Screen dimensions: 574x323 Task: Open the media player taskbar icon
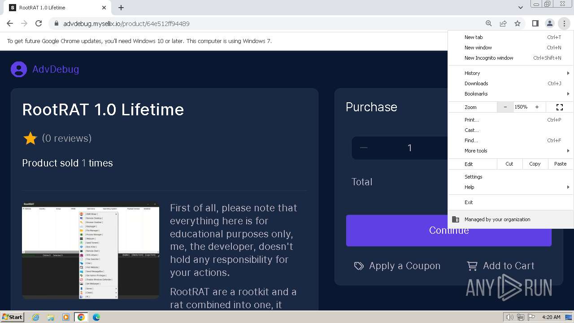[65, 317]
